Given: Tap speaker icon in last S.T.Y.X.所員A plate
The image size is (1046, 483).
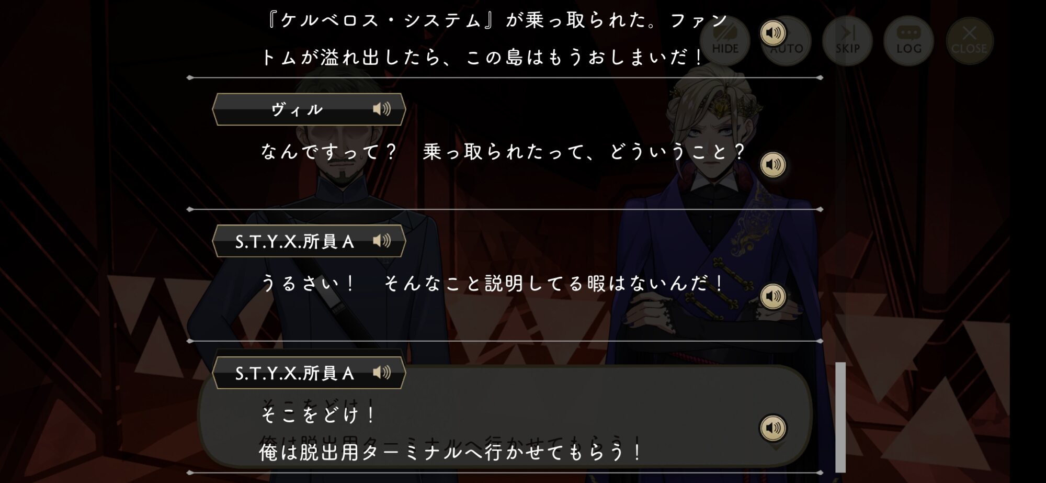Looking at the screenshot, I should tap(382, 373).
